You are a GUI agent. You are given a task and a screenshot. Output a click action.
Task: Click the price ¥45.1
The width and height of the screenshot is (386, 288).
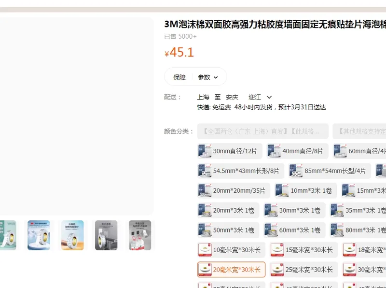[x=179, y=52]
